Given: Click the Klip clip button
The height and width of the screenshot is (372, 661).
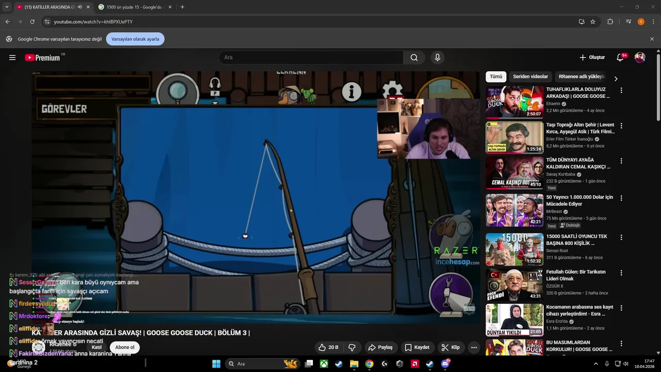Looking at the screenshot, I should point(450,347).
